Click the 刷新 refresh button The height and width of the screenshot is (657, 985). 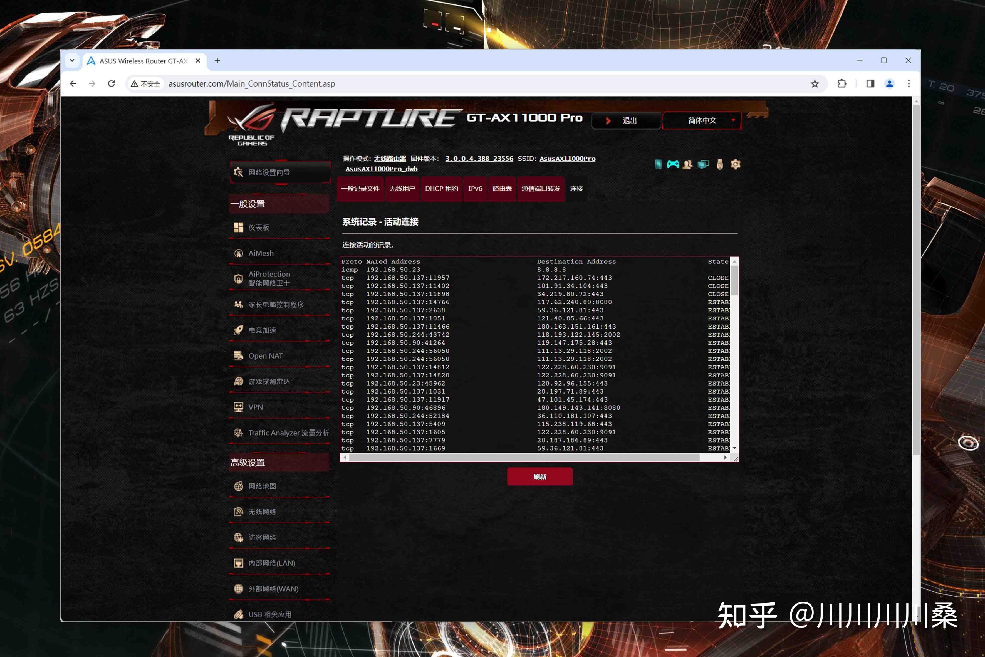coord(539,476)
